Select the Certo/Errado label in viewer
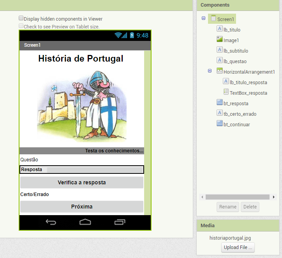The height and width of the screenshot is (258, 282). pyautogui.click(x=35, y=194)
